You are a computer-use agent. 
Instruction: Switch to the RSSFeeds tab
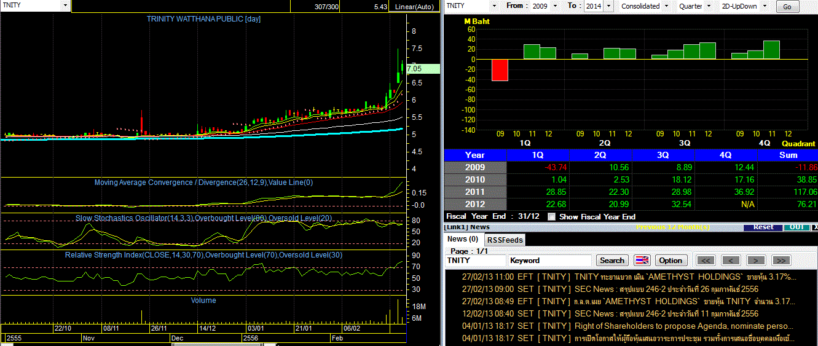pyautogui.click(x=505, y=240)
